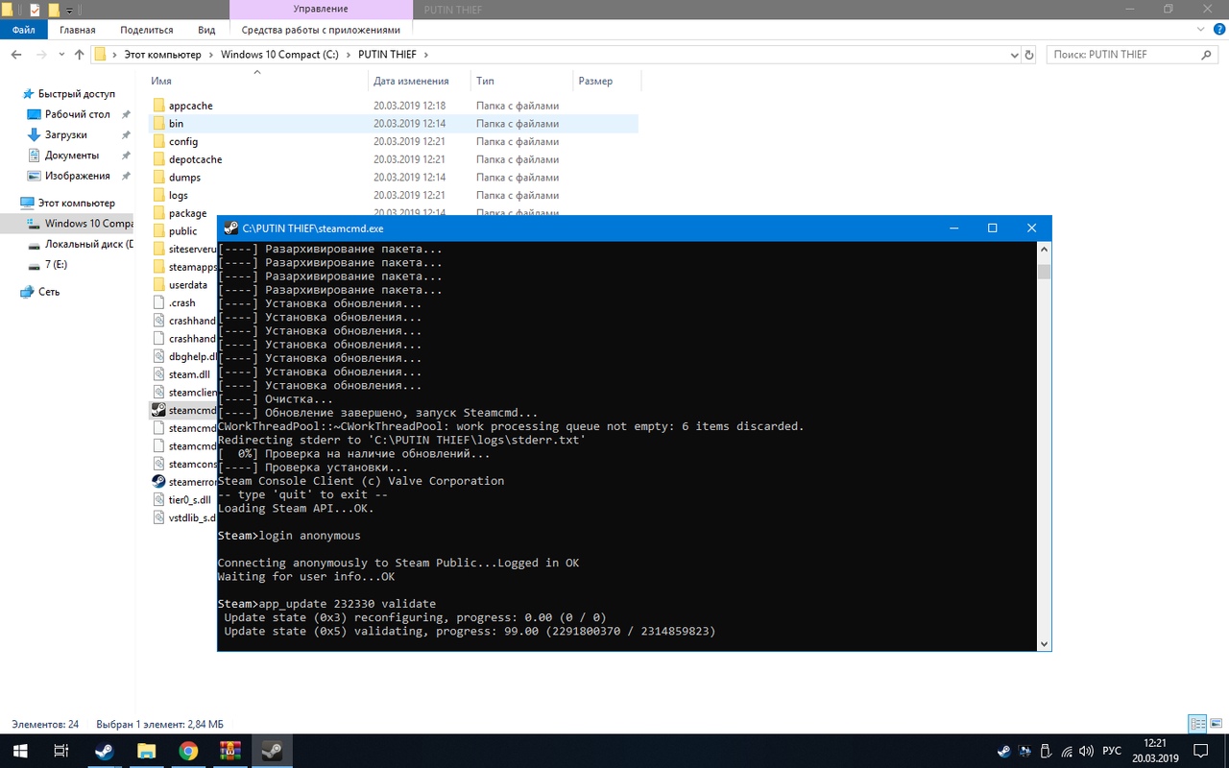The image size is (1229, 768).
Task: Select the dumps folder icon
Action: (160, 178)
